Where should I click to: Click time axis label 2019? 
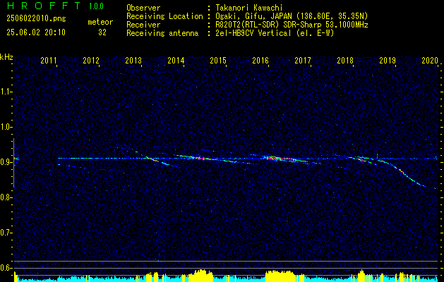point(388,60)
